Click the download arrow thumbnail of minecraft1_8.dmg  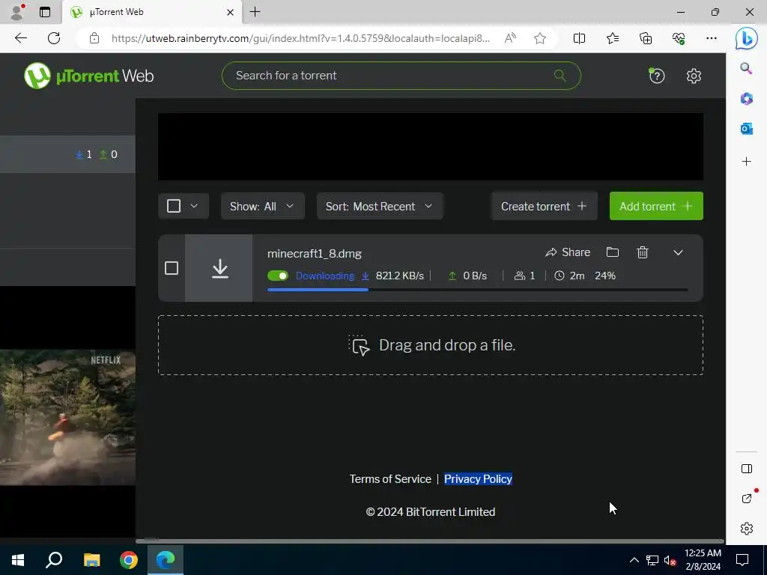[219, 268]
